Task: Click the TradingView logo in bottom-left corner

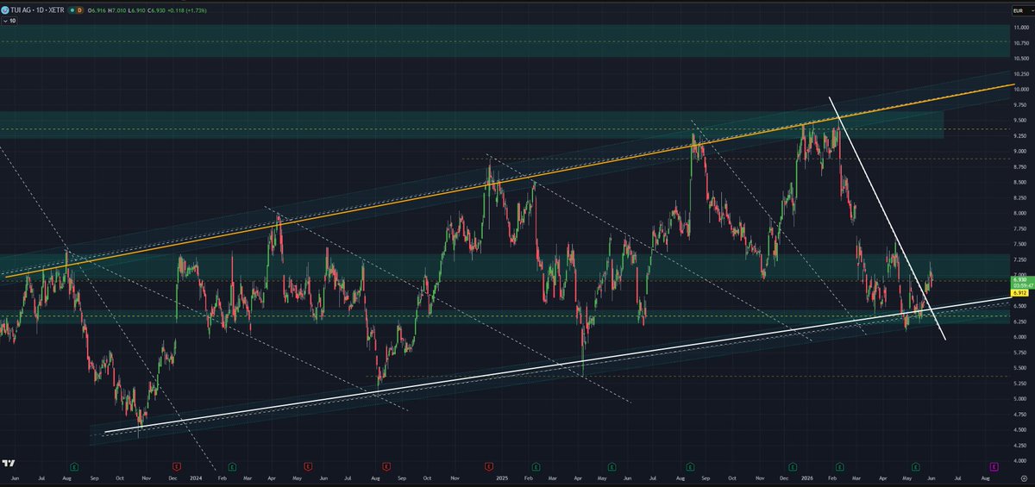Action: pyautogui.click(x=9, y=464)
